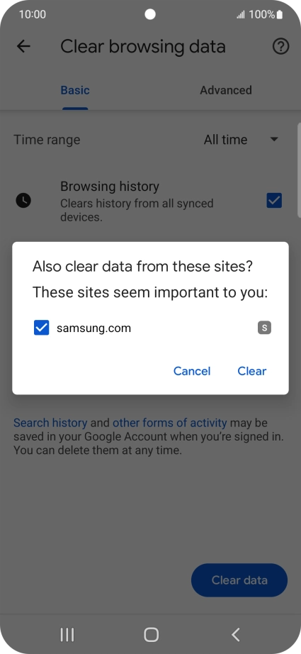The height and width of the screenshot is (654, 301).
Task: Switch to the Advanced tab
Action: click(226, 90)
